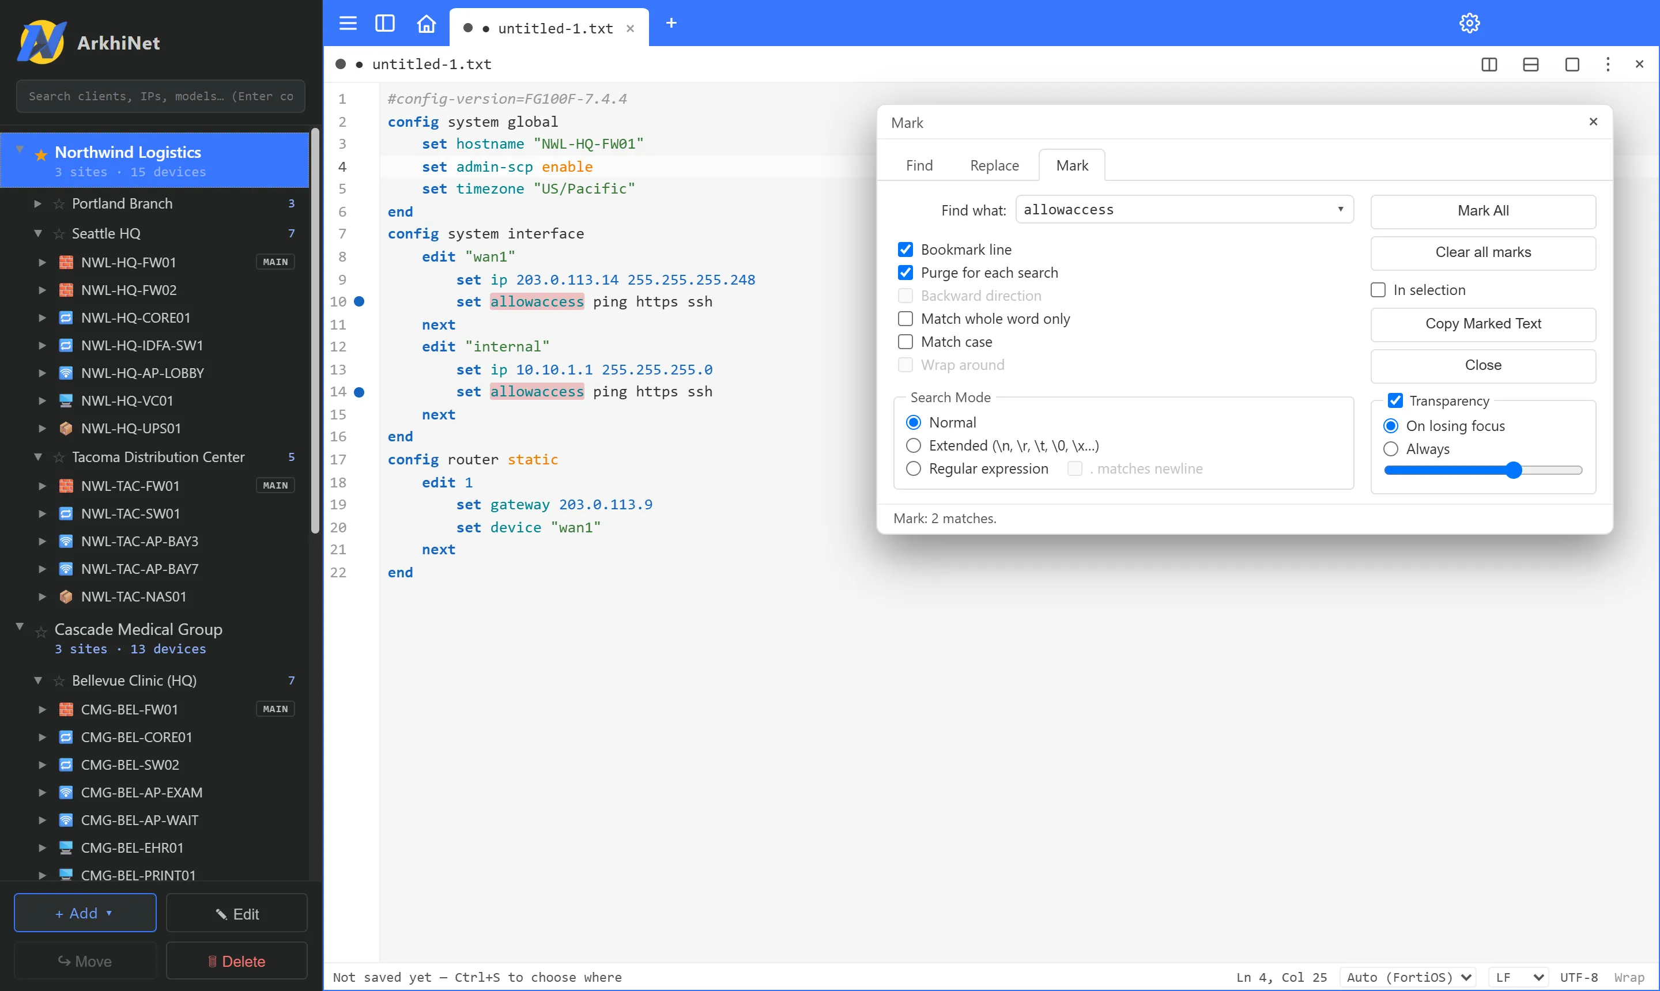Go to the home icon
This screenshot has height=991, width=1660.
point(426,24)
